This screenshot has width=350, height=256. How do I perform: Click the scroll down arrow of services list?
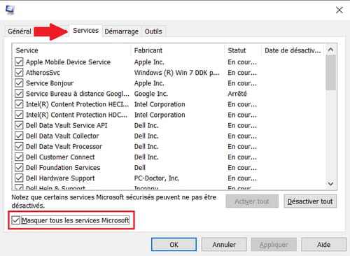330,184
